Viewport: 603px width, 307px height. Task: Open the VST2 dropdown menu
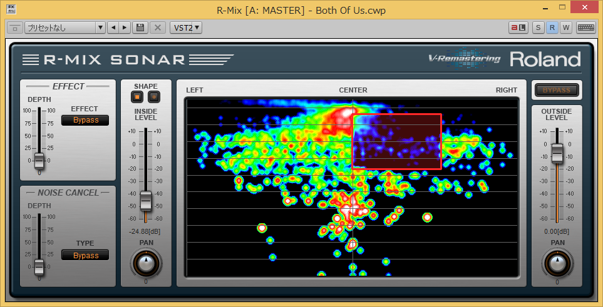click(x=186, y=28)
